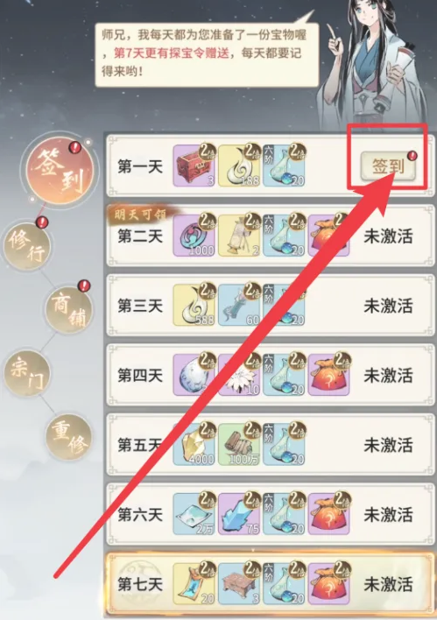This screenshot has width=437, height=620.
Task: Click 未激活 status on the 第二天 row
Action: tap(388, 236)
